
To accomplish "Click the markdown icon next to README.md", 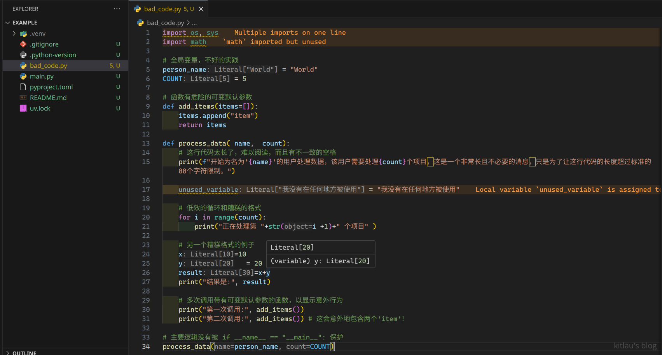I will coord(23,98).
